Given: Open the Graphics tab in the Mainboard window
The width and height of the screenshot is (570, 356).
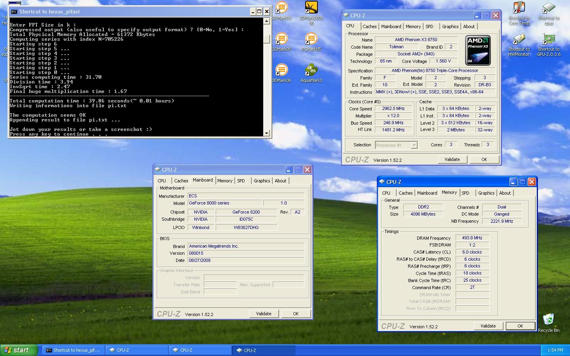Looking at the screenshot, I should point(262,181).
